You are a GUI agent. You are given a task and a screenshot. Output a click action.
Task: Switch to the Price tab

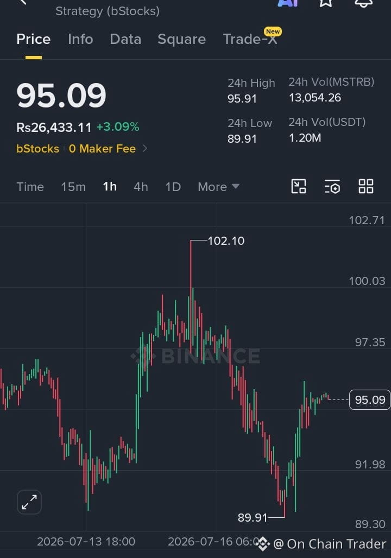click(34, 39)
